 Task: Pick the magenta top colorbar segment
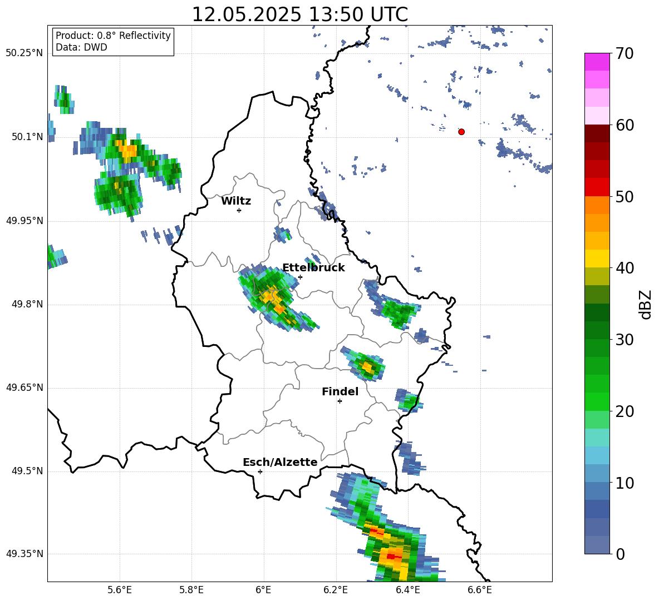coord(597,62)
